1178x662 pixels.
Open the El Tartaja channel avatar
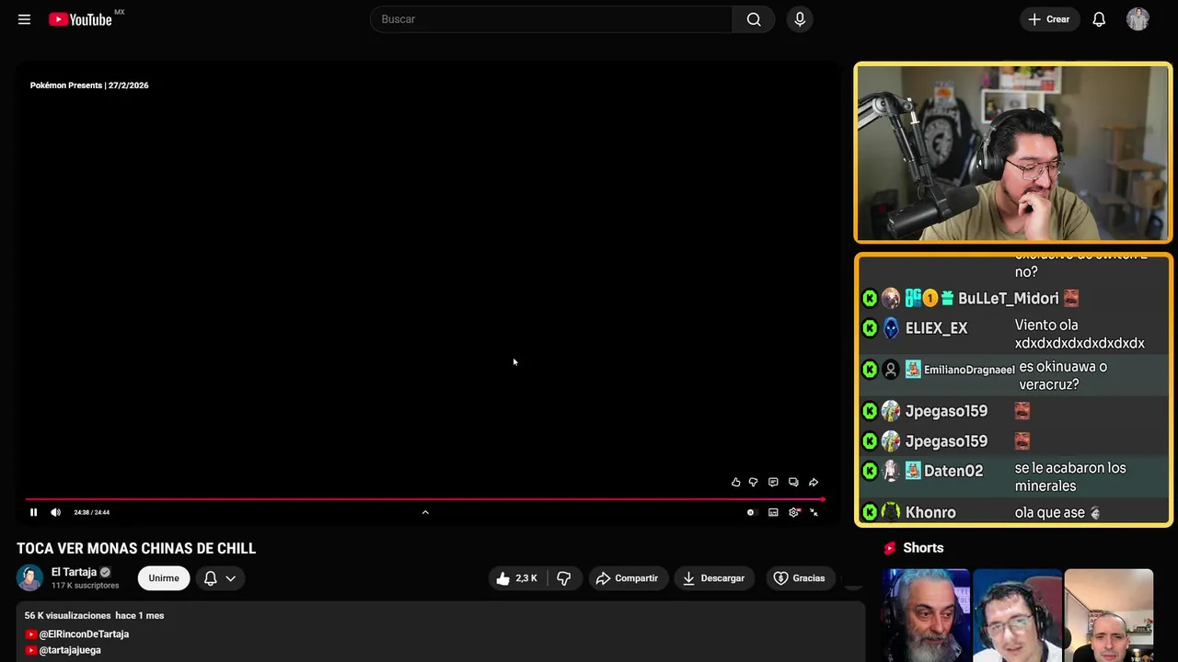point(30,578)
